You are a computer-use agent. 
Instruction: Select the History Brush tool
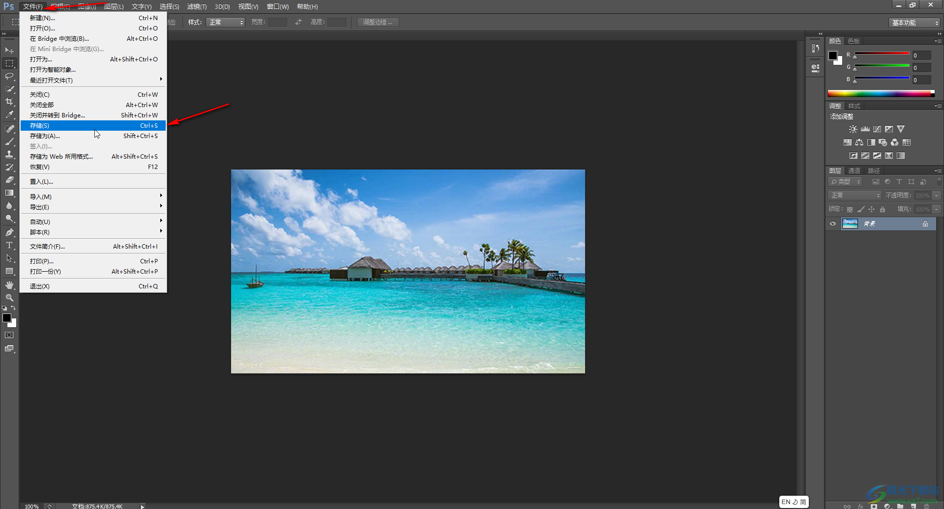point(9,167)
